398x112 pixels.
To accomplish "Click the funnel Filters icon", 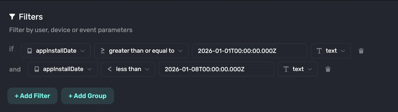I will (12, 17).
